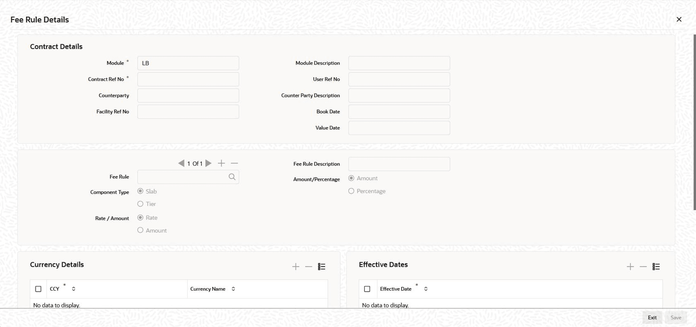Sort by CCY column

[74, 289]
